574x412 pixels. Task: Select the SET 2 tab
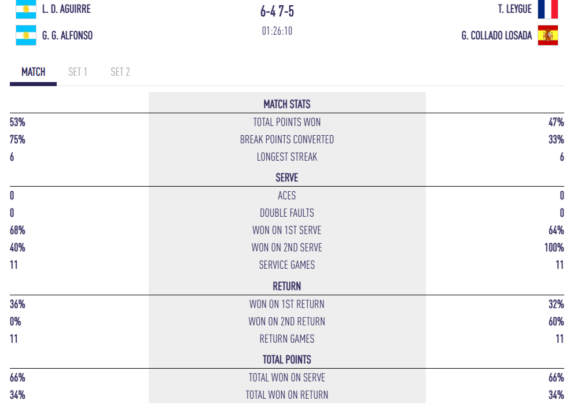point(120,72)
